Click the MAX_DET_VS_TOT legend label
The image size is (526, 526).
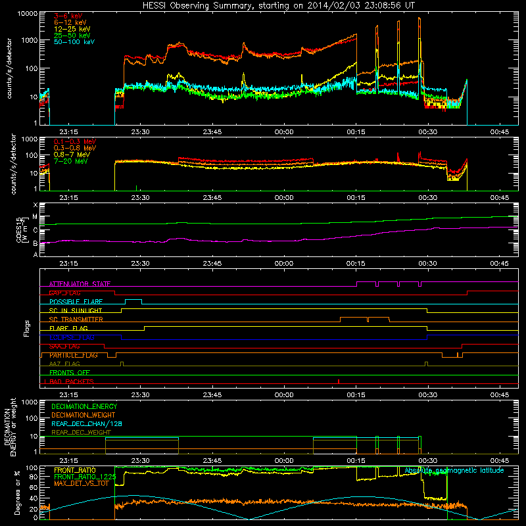pos(82,483)
